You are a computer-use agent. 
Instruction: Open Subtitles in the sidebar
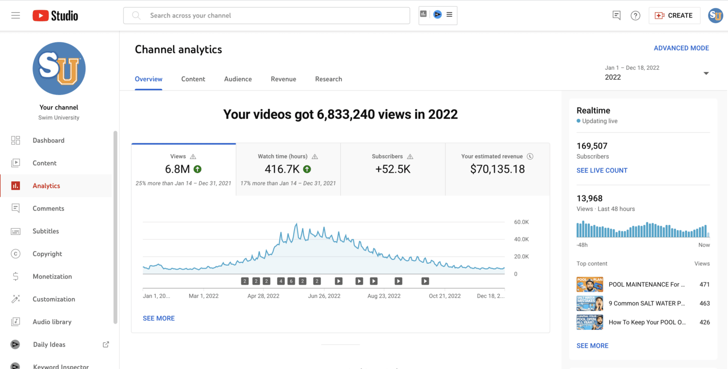point(56,231)
